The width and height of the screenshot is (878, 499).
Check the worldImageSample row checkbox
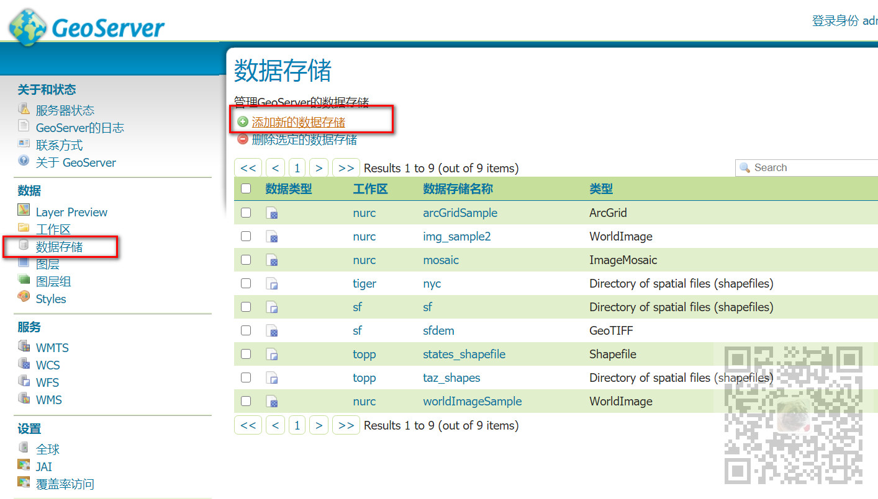point(246,401)
